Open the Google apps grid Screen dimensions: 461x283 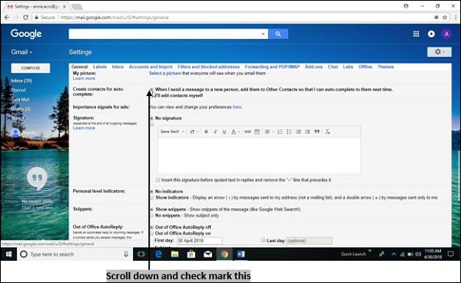(416, 34)
